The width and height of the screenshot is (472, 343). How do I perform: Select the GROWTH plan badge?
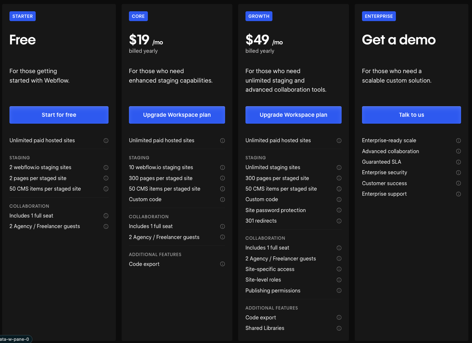[x=259, y=16]
